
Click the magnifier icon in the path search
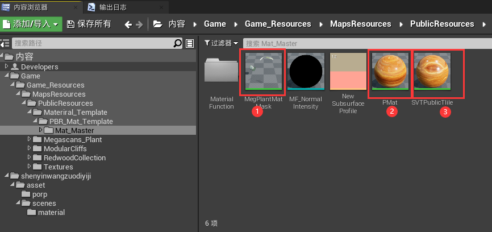pos(178,43)
